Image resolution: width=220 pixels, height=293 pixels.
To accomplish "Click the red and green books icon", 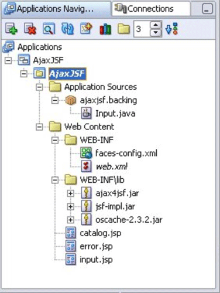I will tap(105, 29).
